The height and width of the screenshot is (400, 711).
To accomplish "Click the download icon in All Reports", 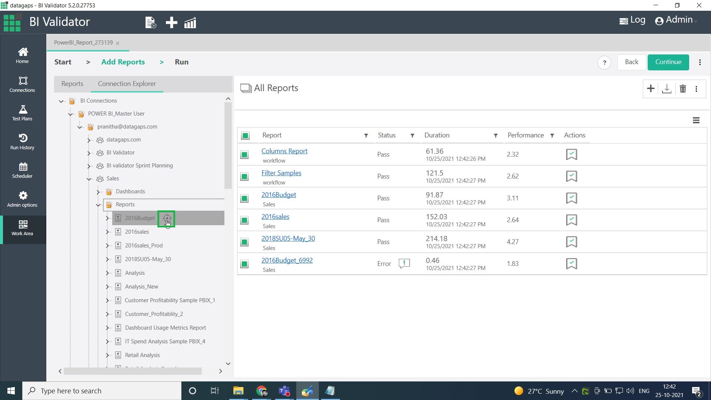I will [667, 89].
